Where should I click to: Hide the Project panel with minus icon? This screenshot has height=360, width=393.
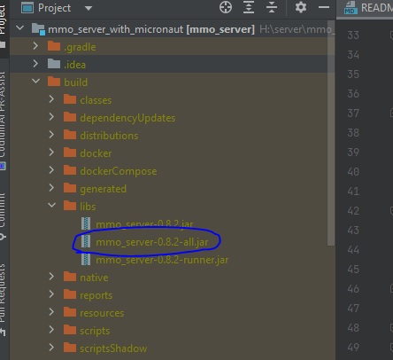tap(324, 7)
